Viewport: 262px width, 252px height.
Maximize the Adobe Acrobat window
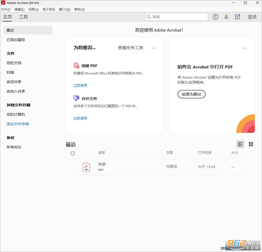point(245,3)
